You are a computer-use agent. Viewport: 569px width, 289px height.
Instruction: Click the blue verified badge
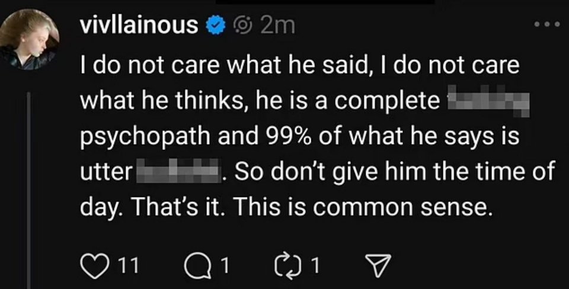pyautogui.click(x=216, y=26)
